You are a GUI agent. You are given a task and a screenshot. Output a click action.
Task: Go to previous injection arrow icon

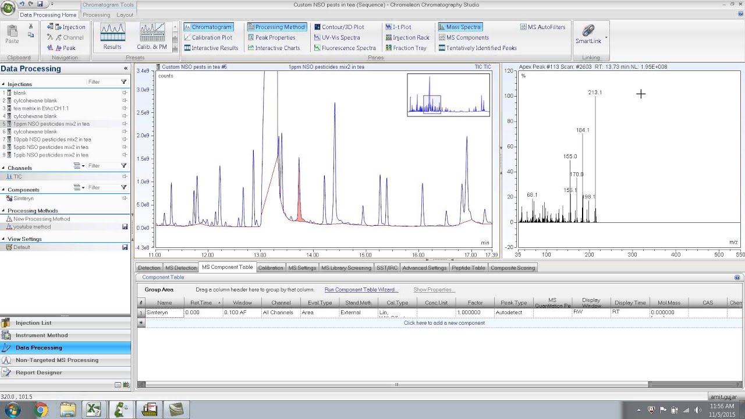(x=51, y=27)
